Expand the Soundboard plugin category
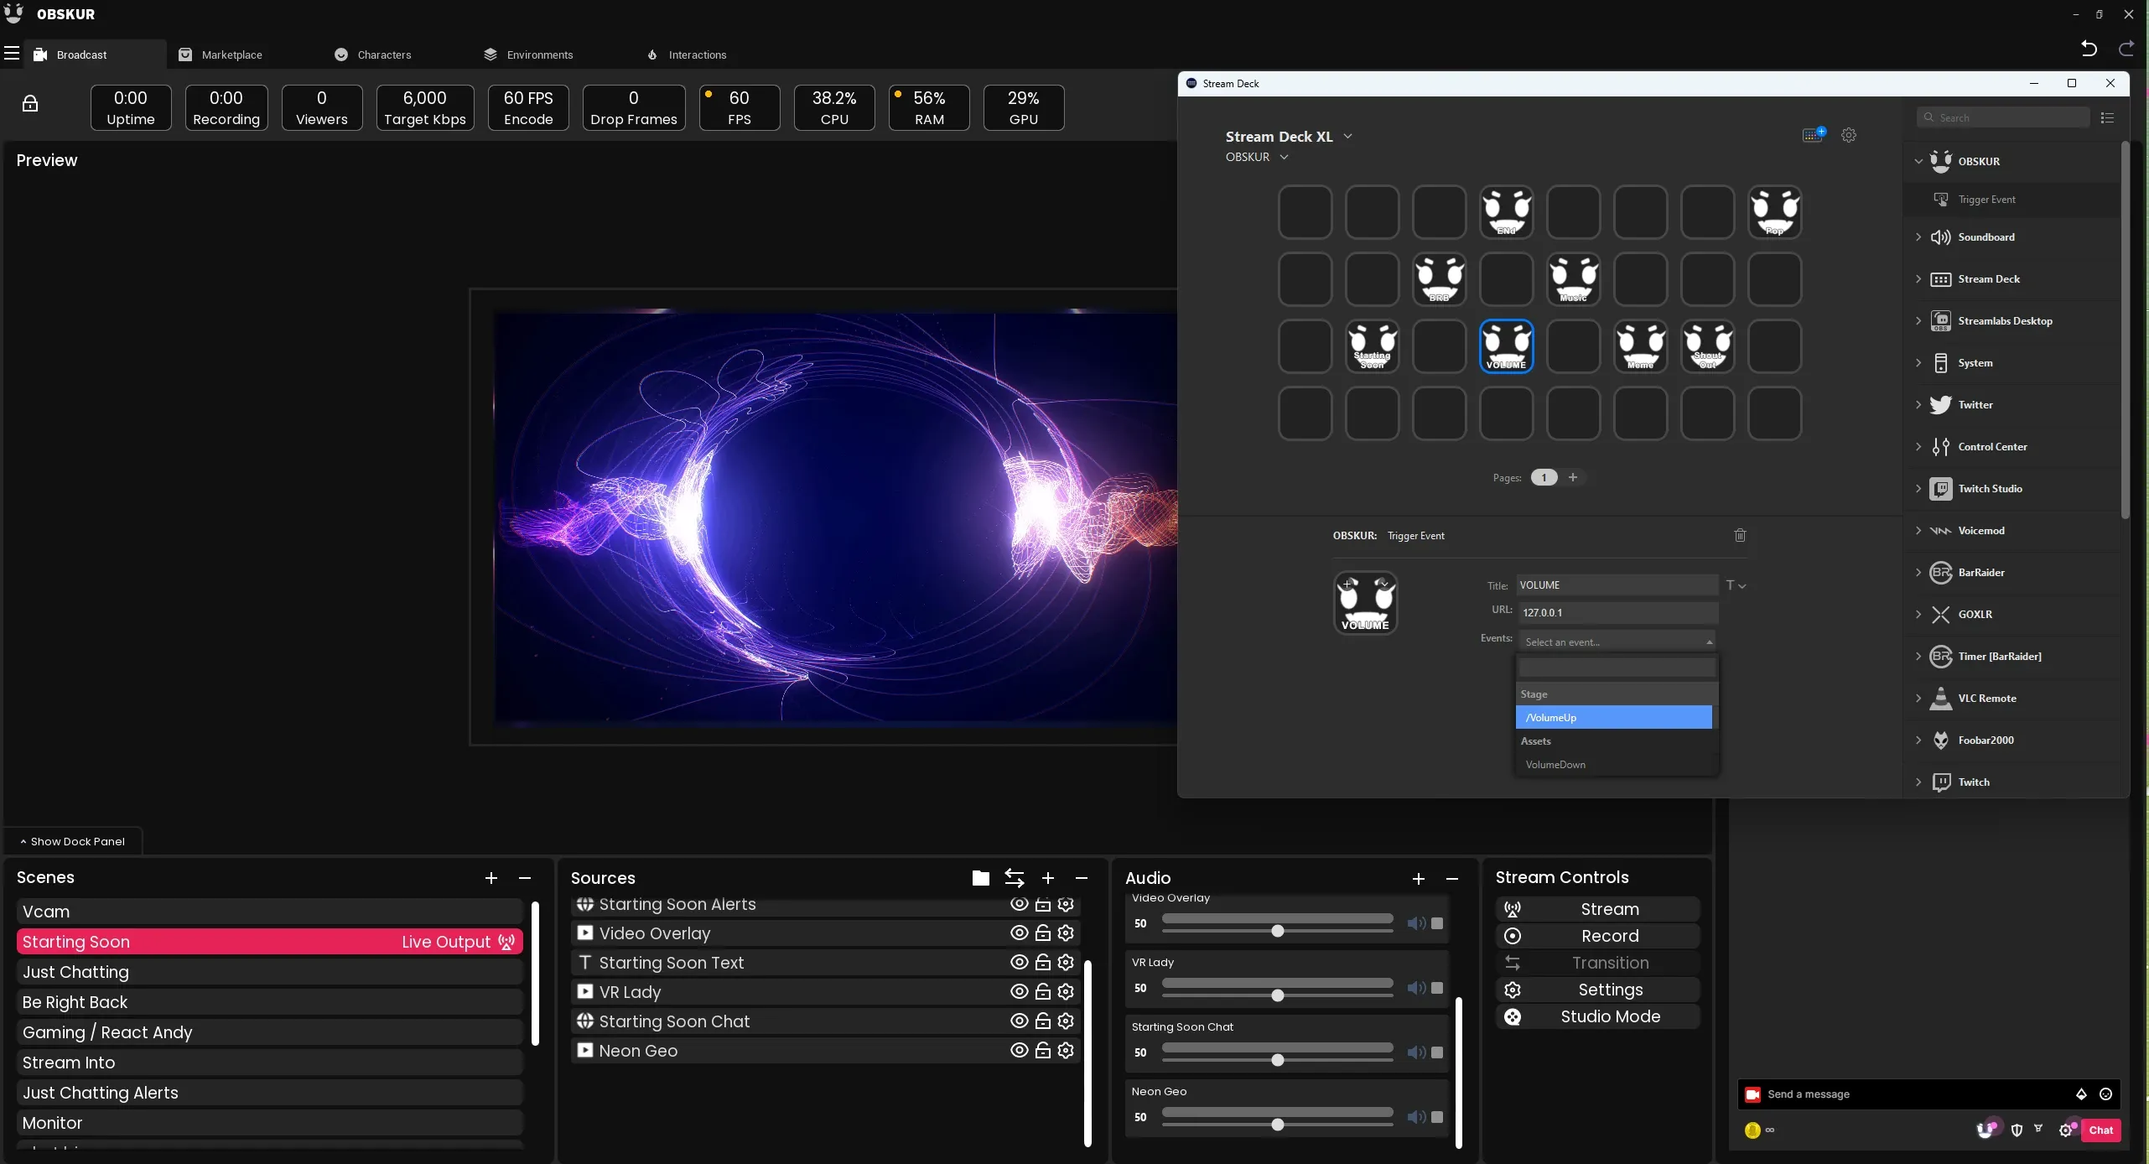 pos(1918,237)
